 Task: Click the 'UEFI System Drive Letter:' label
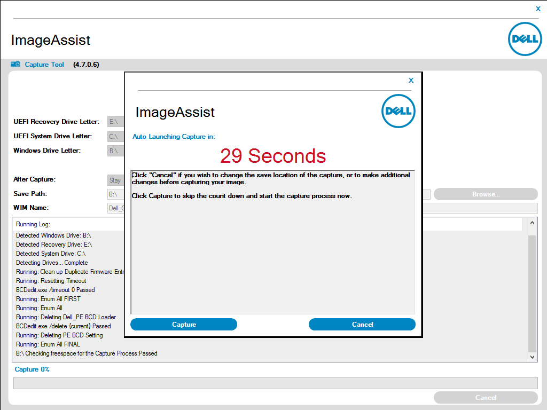click(53, 136)
